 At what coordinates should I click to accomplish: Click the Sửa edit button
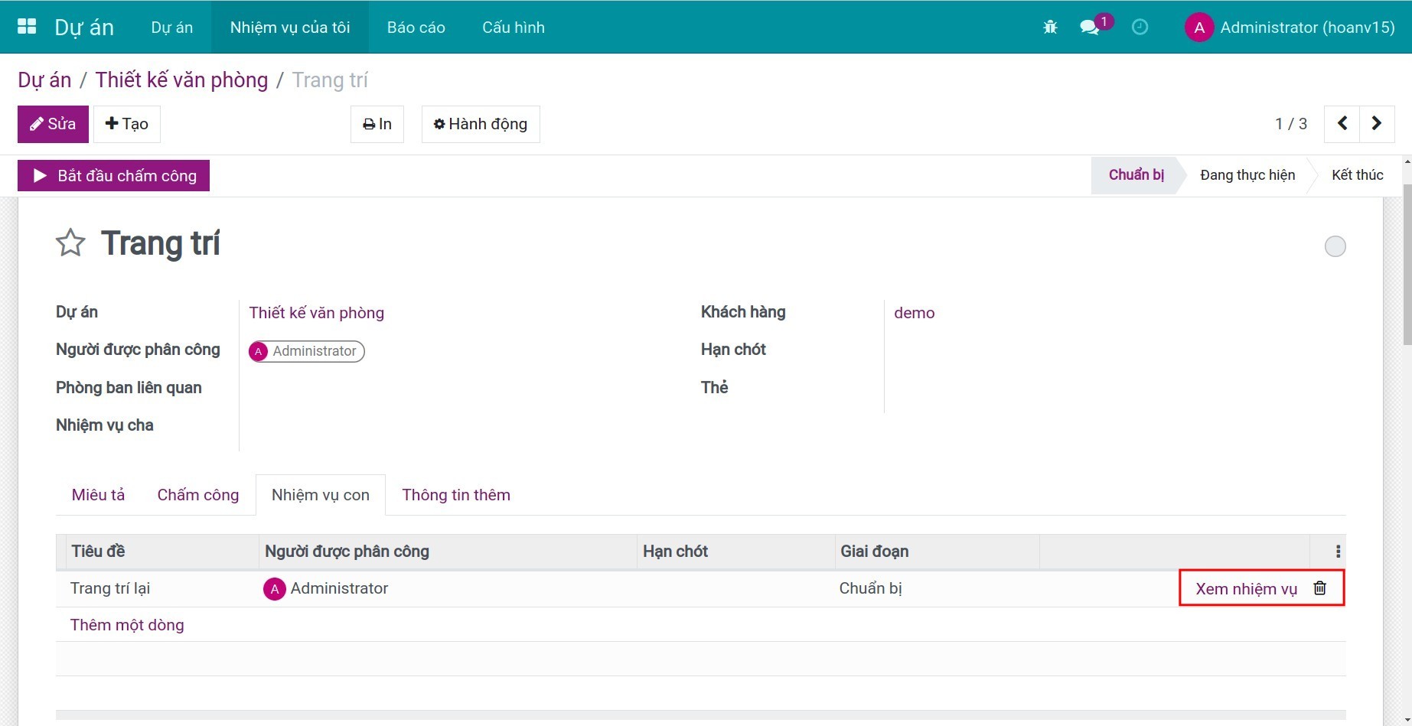click(x=53, y=124)
